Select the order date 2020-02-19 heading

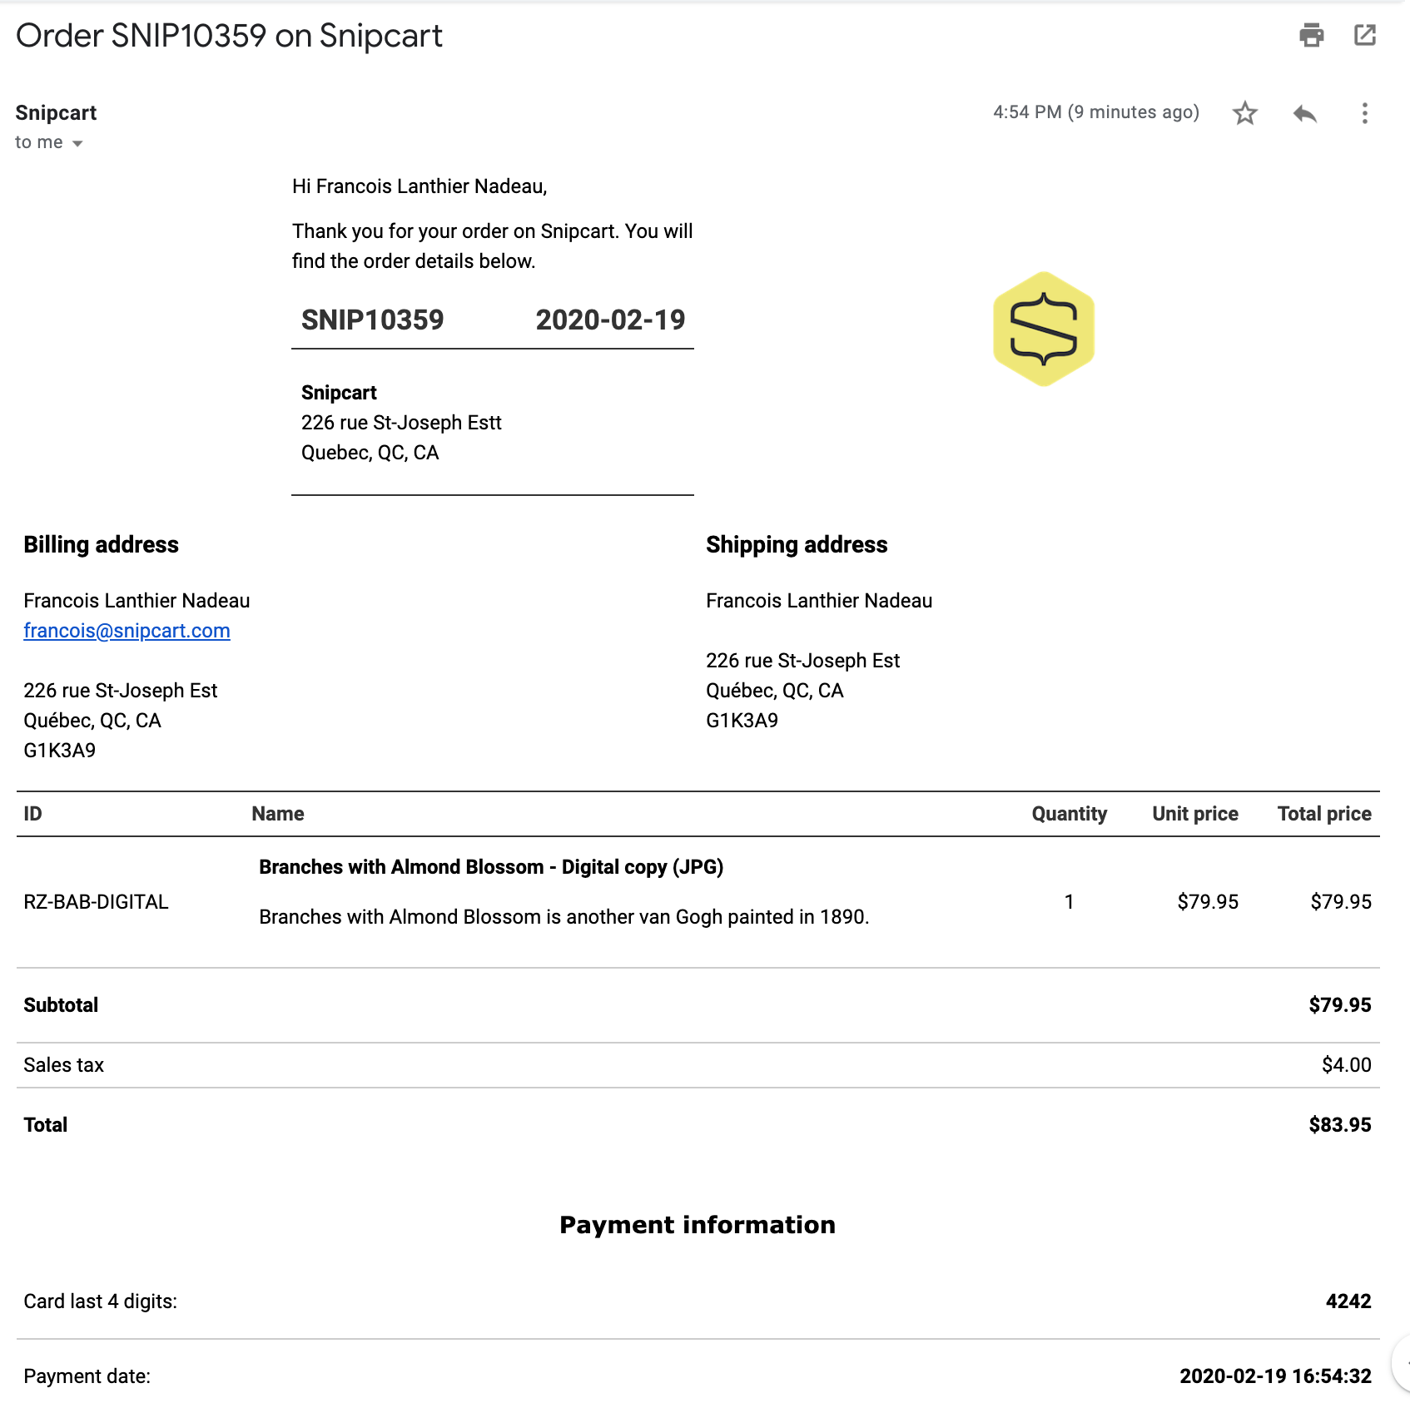[x=610, y=320]
